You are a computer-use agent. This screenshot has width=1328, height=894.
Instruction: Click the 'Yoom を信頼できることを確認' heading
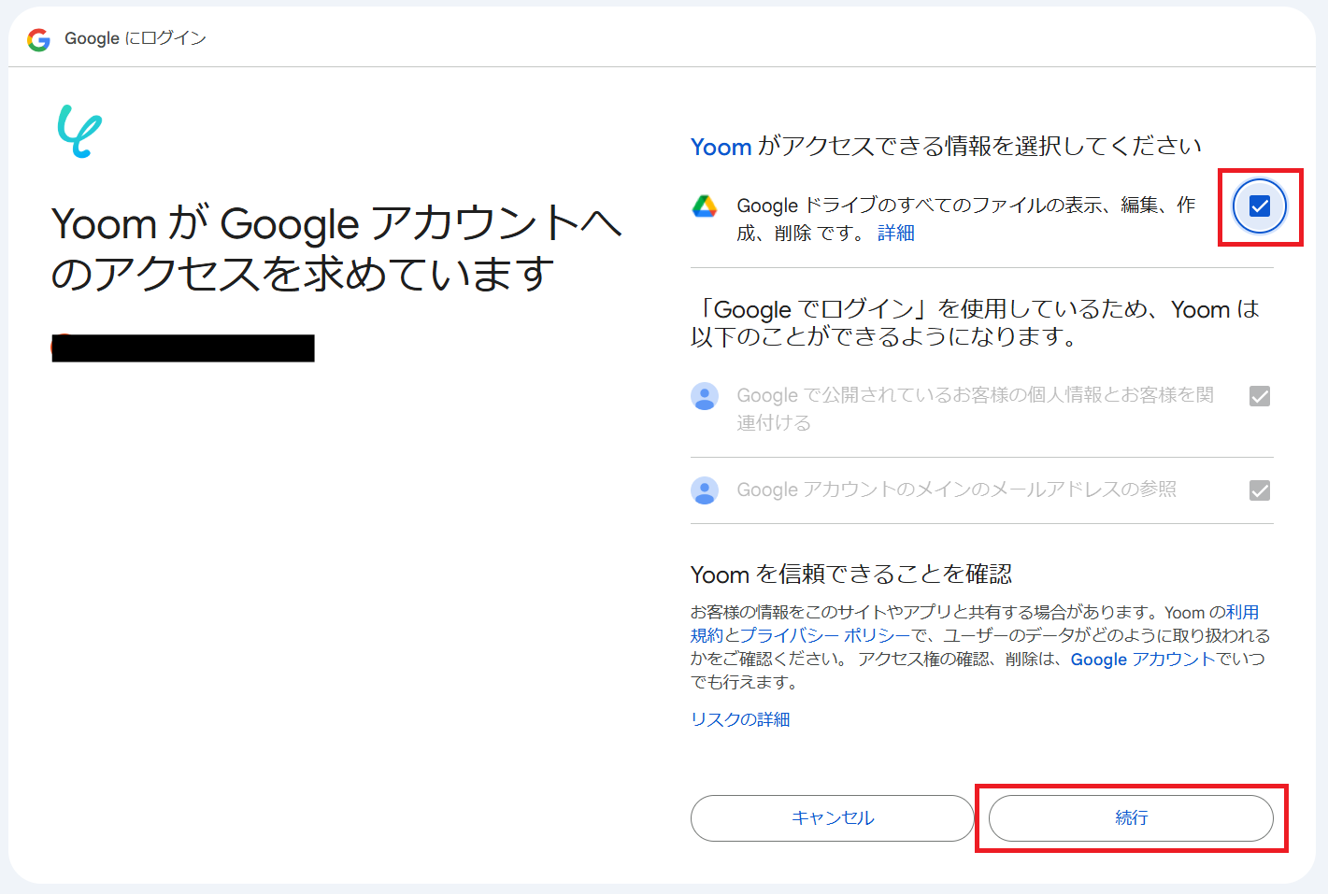coord(851,575)
